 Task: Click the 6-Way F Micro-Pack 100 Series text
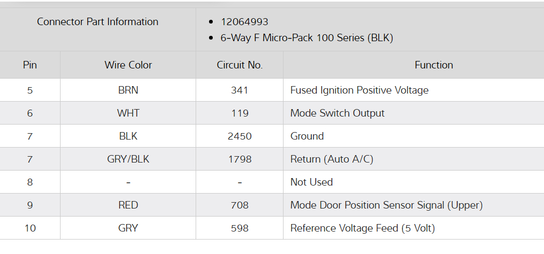[x=307, y=38]
